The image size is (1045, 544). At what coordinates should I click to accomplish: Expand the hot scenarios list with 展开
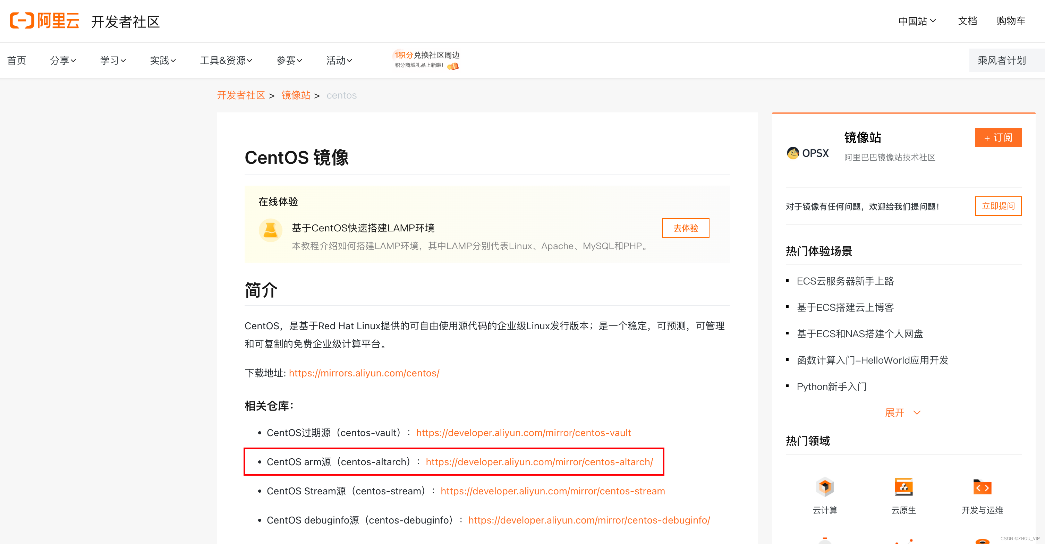[903, 413]
